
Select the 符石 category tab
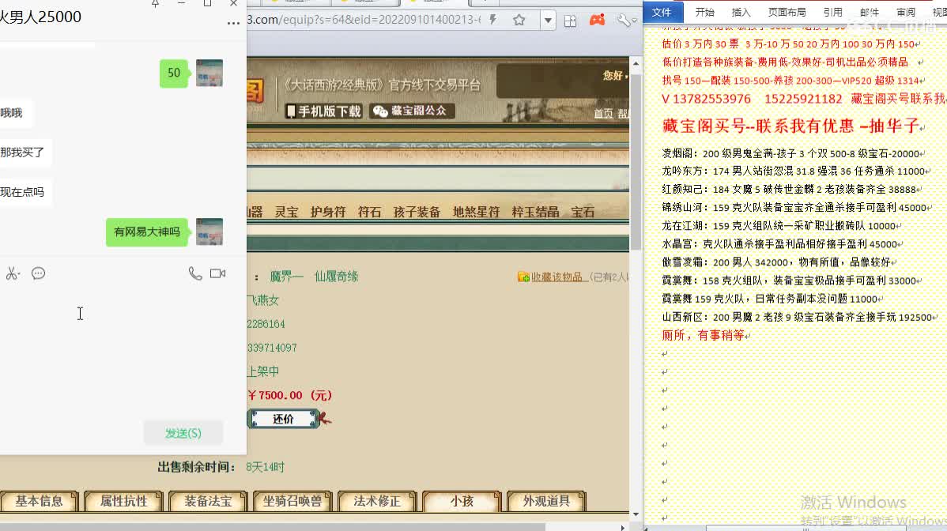tap(370, 212)
